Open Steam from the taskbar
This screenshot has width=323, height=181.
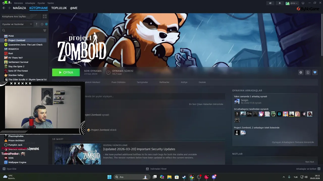pos(184,177)
